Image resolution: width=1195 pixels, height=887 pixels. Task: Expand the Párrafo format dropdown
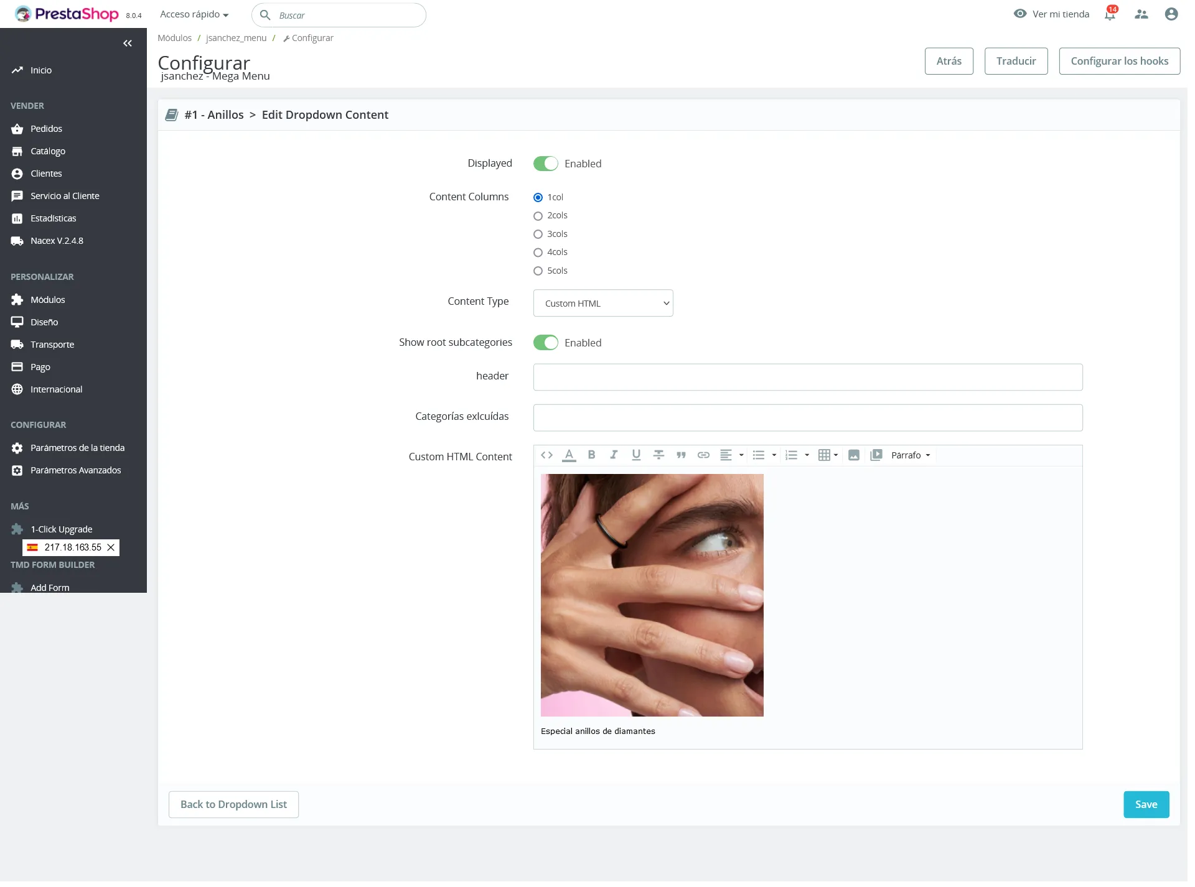(x=911, y=455)
